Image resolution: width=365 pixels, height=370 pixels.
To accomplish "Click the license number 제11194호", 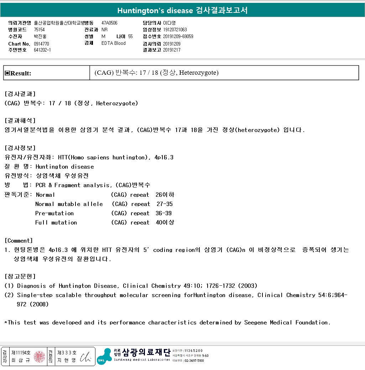I will tap(21, 353).
